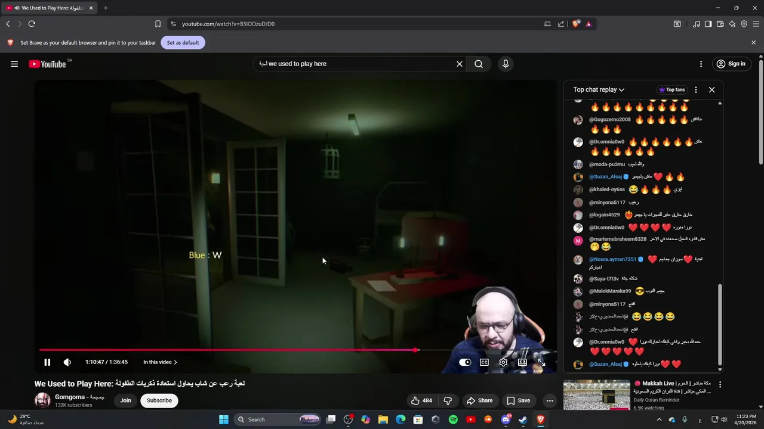
Task: Open options for Makkah Live video
Action: [x=720, y=385]
